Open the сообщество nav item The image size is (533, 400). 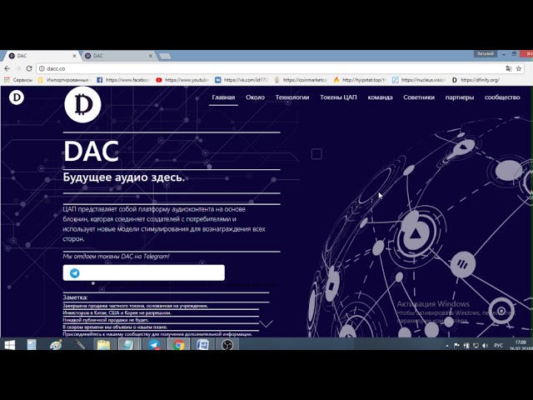click(x=502, y=97)
